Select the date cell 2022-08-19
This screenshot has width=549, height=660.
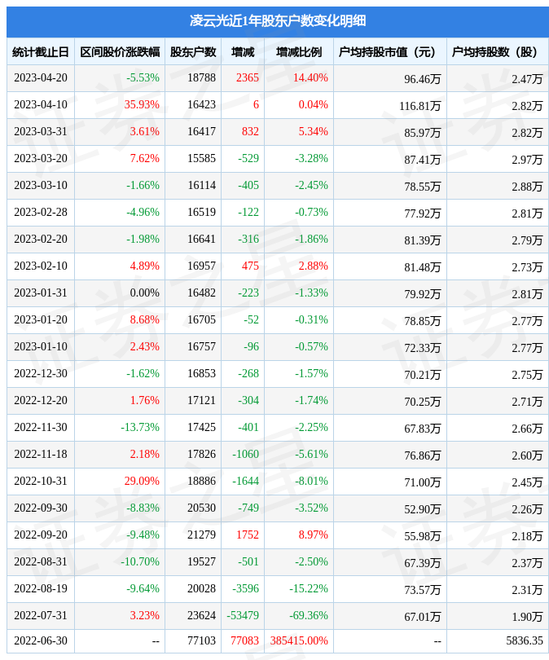pyautogui.click(x=41, y=589)
